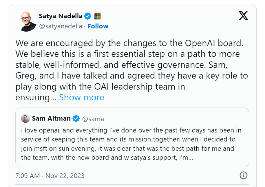Open the Satya Nadella display name
This screenshot has width=265, height=187.
(61, 16)
